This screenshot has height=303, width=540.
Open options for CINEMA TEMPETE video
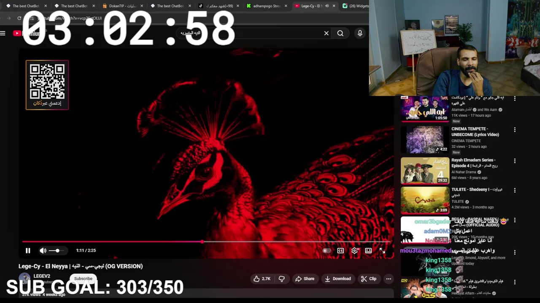[x=515, y=130]
